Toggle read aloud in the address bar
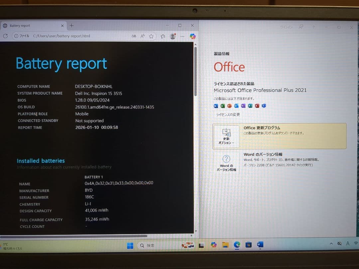 tap(142, 37)
